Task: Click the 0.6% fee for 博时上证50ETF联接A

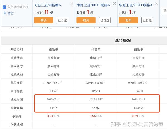Action: tap(93, 116)
